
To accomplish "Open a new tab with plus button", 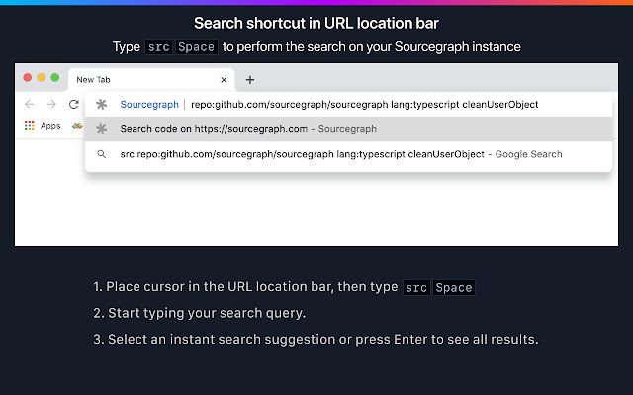I will pos(250,79).
